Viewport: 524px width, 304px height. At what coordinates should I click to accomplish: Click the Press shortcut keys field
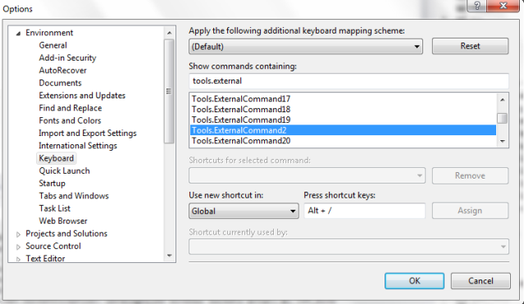[x=365, y=211]
